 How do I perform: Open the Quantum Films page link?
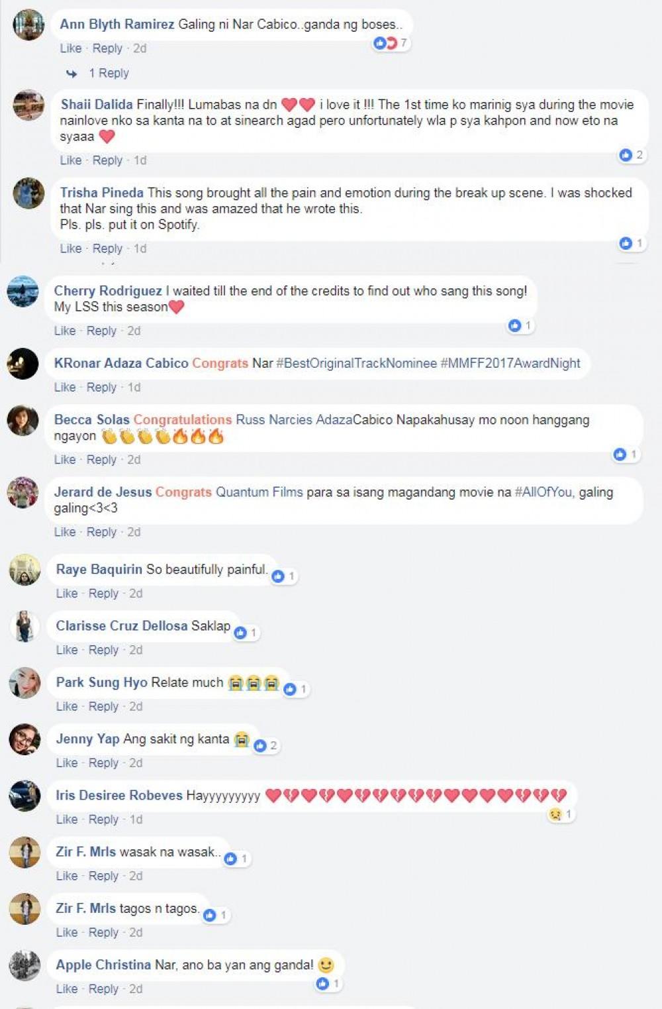point(260,492)
